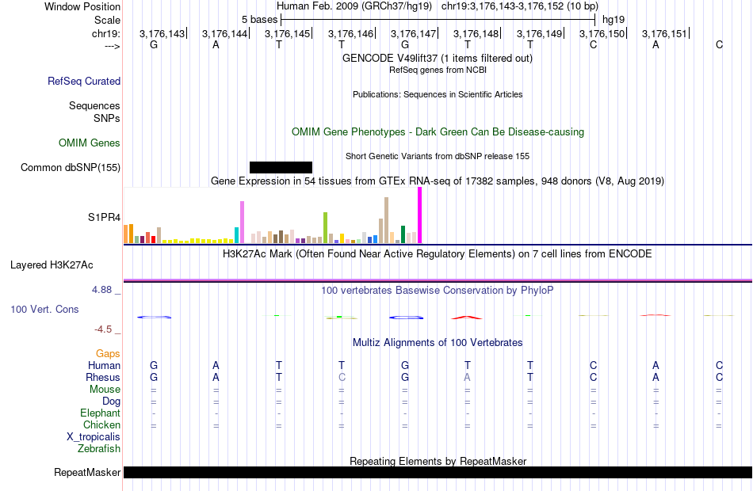The height and width of the screenshot is (491, 753).
Task: Select the Chicken species row label
Action: pos(101,424)
